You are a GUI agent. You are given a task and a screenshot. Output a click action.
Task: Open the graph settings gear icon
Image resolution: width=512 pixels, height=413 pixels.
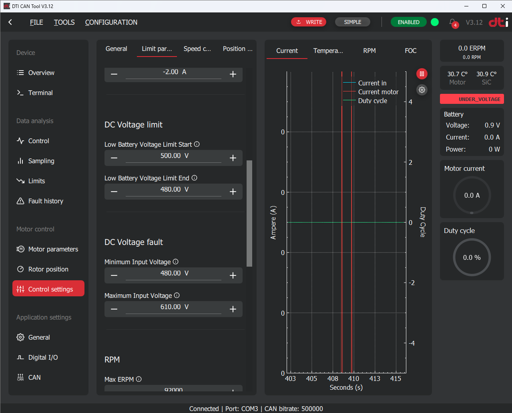click(x=422, y=90)
